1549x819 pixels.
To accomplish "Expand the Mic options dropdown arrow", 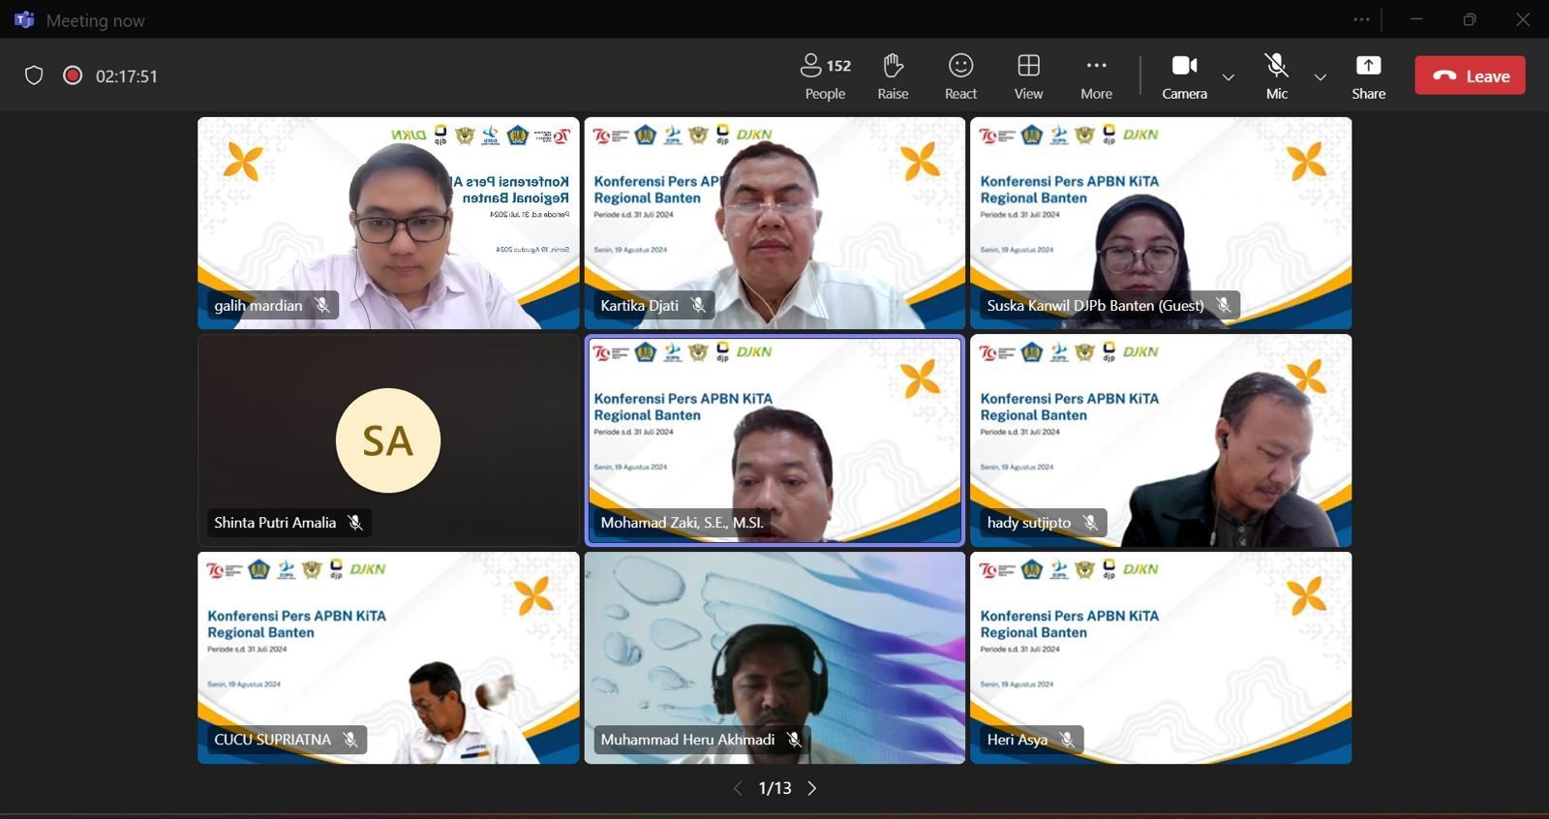I will 1320,77.
